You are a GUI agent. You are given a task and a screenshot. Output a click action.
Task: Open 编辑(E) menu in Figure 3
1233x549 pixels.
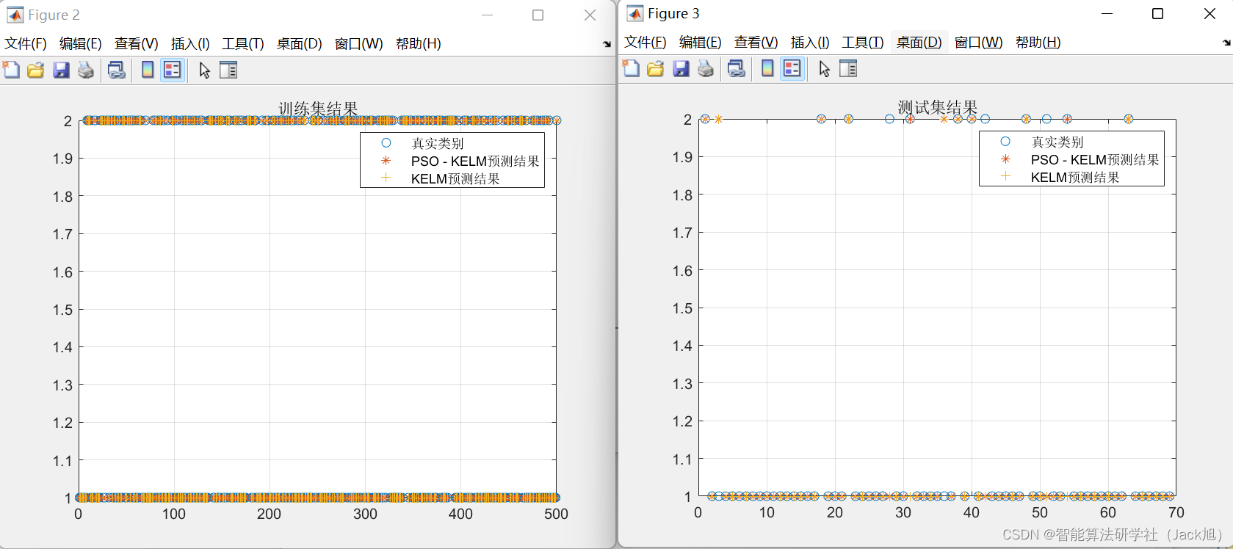coord(701,42)
